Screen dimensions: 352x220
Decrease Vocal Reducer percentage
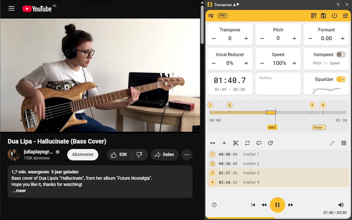[214, 63]
